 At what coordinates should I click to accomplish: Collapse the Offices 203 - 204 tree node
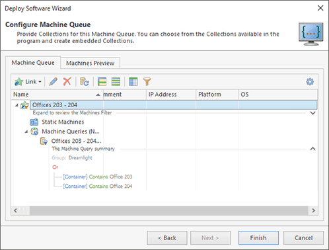click(x=17, y=105)
